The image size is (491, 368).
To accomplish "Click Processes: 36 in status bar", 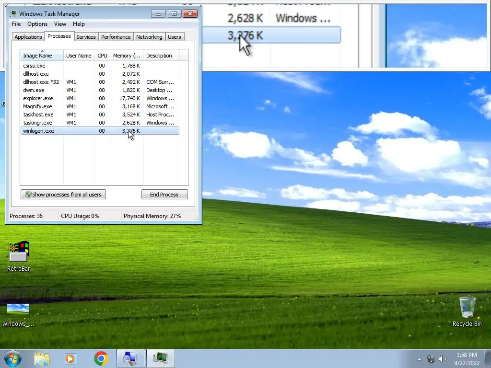I will pos(26,216).
